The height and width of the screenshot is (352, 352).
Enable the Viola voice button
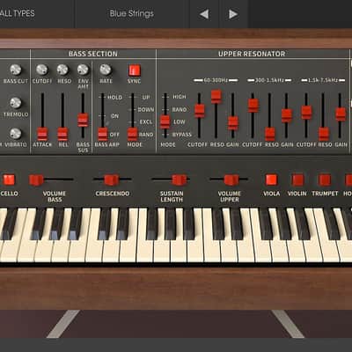[x=271, y=180]
